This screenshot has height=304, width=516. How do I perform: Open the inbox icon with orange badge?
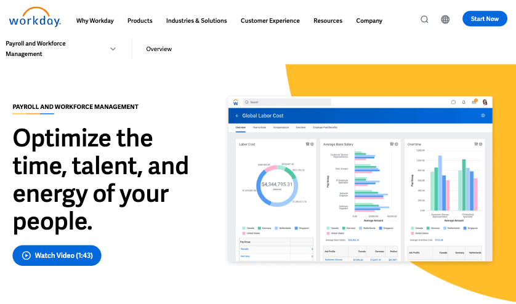(x=474, y=102)
